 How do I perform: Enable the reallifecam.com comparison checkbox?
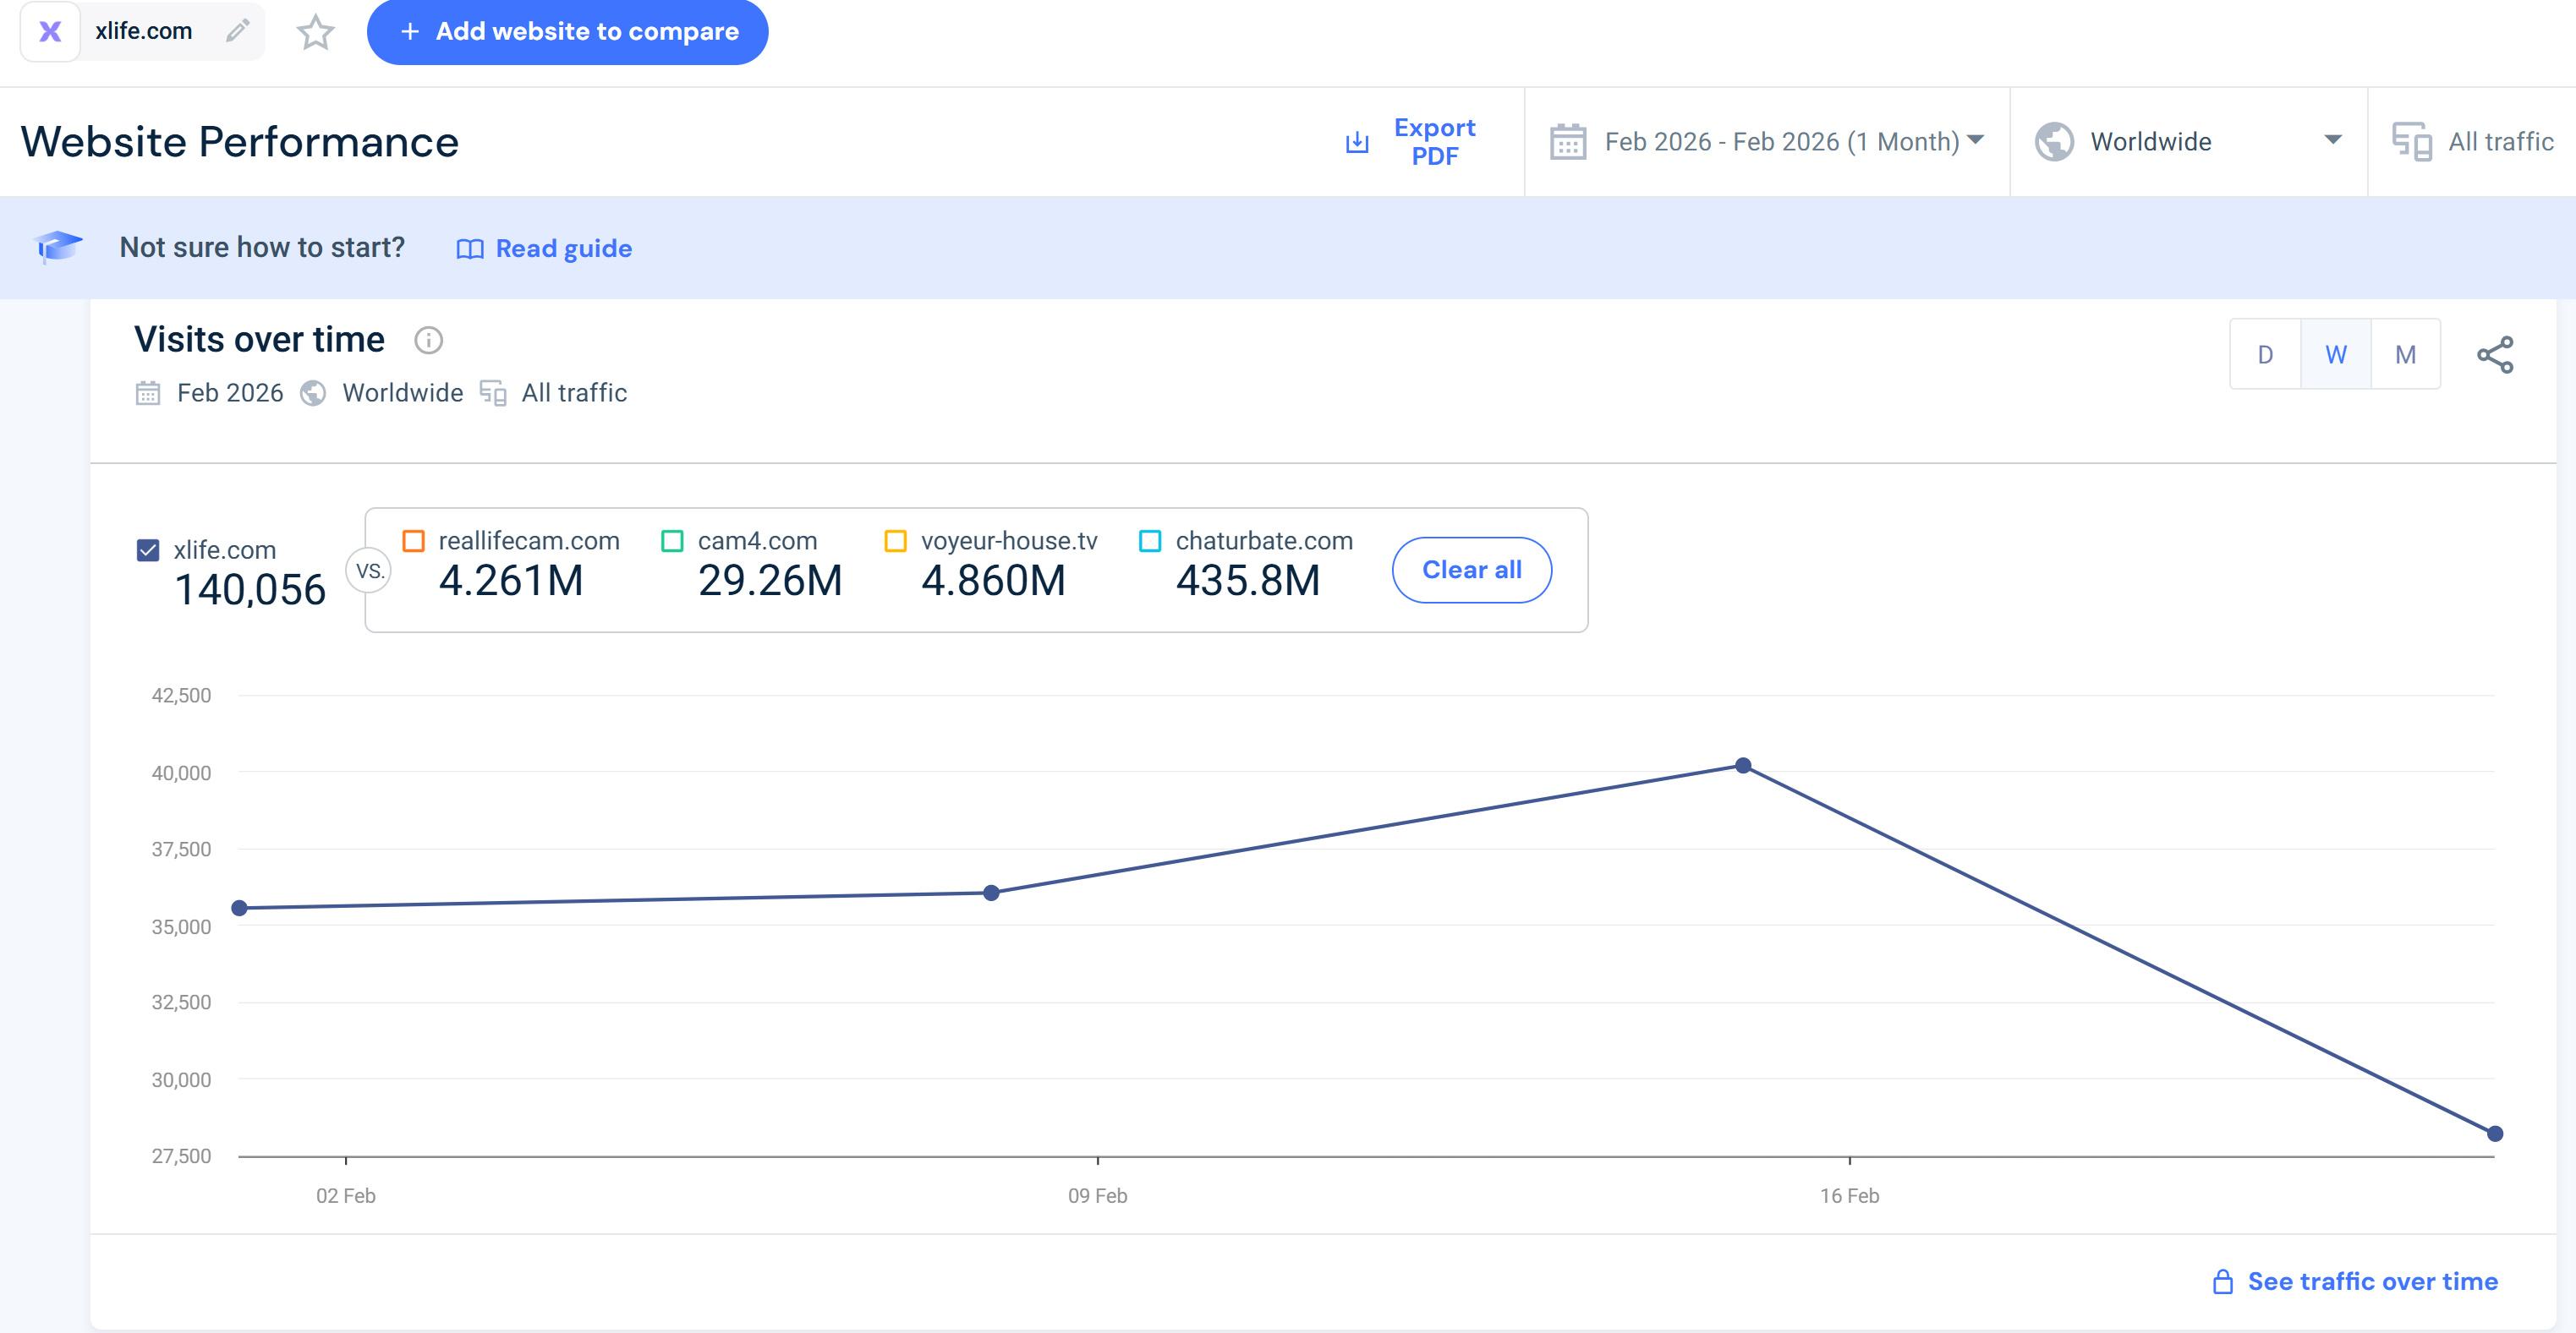[x=413, y=541]
